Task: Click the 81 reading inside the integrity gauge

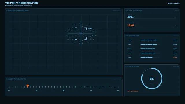Action: (x=152, y=79)
